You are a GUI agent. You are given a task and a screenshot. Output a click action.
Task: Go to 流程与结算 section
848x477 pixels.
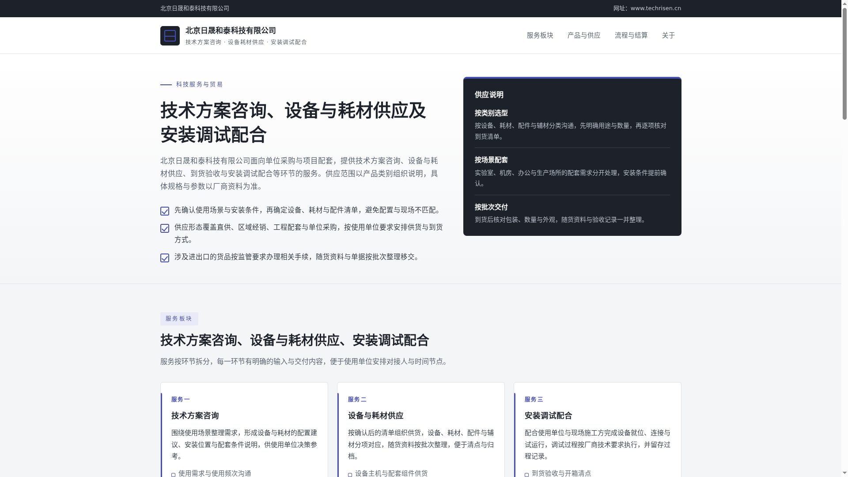pyautogui.click(x=631, y=35)
